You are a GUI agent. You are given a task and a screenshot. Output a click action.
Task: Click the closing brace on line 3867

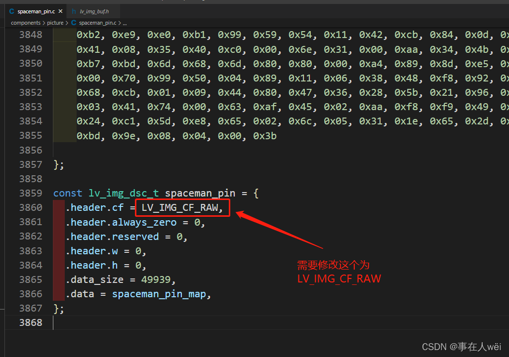(x=56, y=308)
